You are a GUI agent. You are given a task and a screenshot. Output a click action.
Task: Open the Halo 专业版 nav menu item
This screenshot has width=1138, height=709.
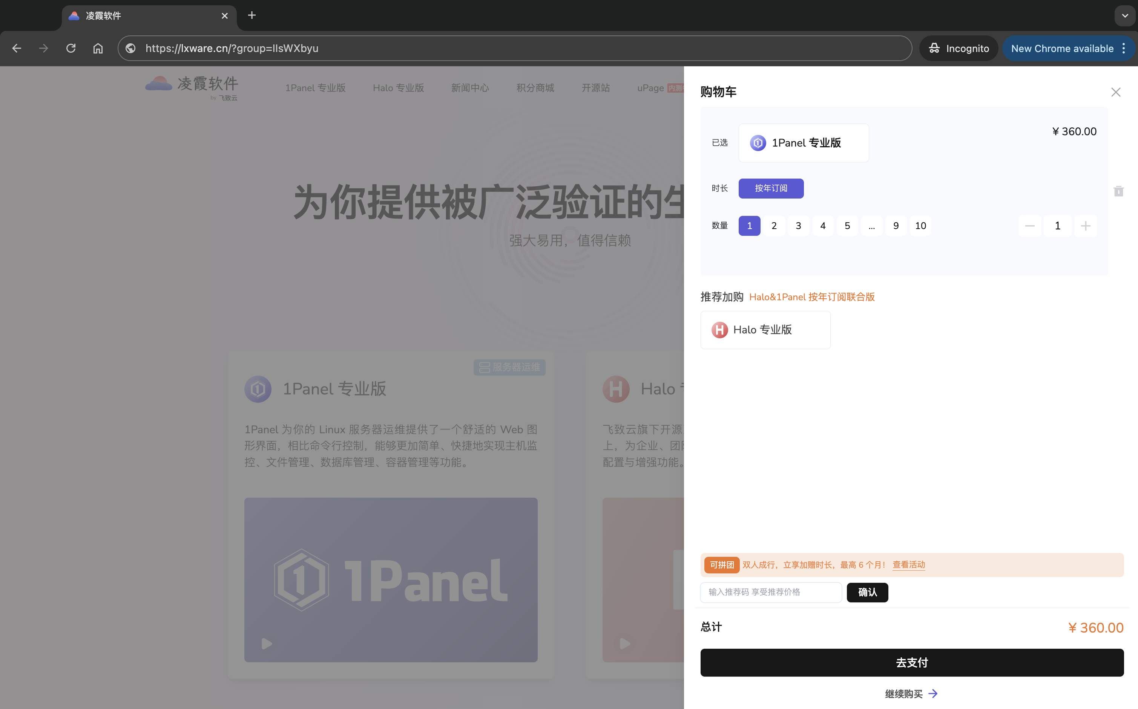click(399, 88)
